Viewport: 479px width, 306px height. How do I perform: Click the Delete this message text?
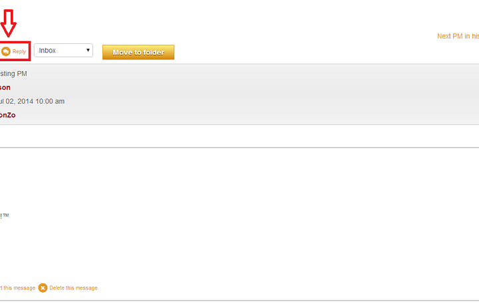pyautogui.click(x=73, y=288)
